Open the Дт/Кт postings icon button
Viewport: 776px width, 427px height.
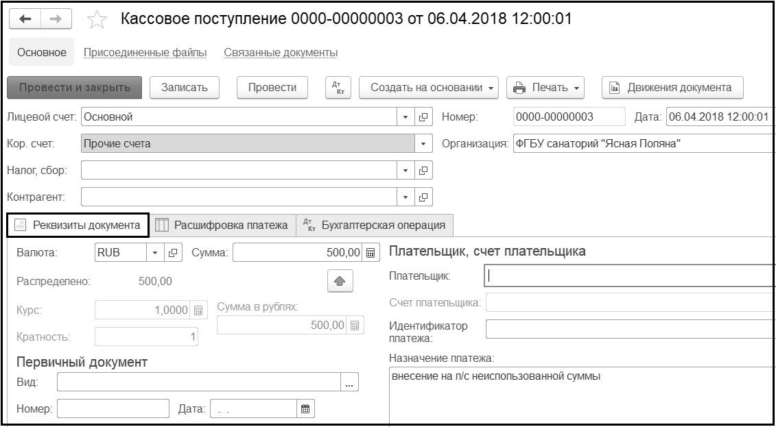[x=338, y=88]
